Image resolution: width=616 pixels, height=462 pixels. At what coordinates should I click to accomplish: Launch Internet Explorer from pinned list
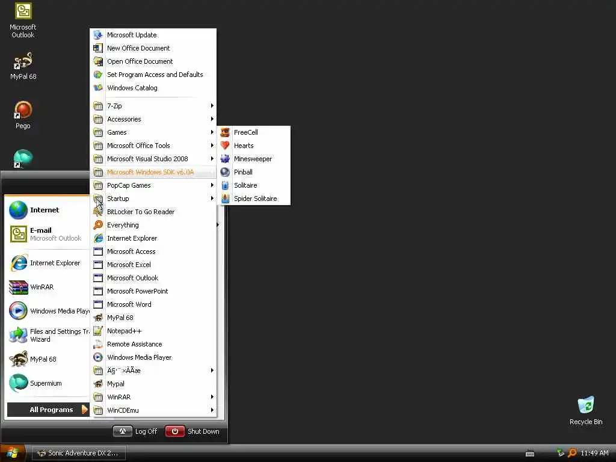[47, 263]
